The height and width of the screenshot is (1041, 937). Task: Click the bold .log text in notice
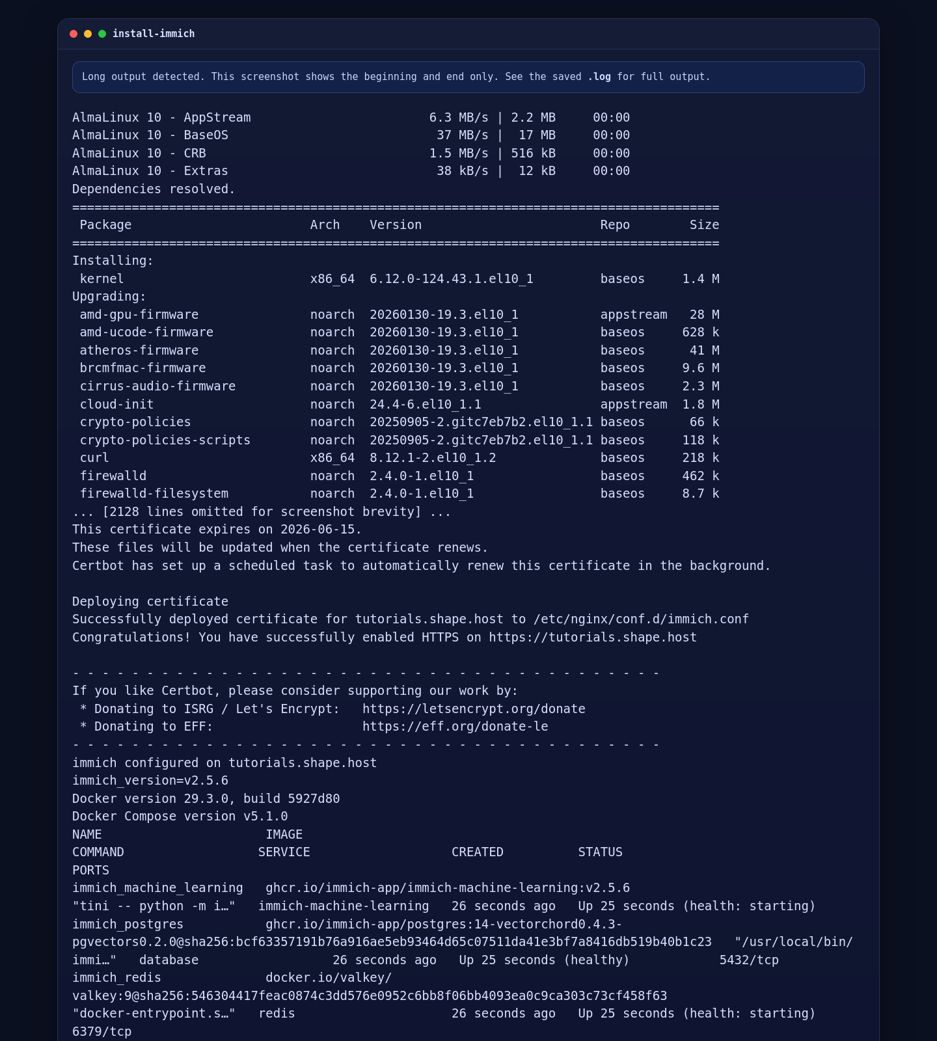coord(599,77)
